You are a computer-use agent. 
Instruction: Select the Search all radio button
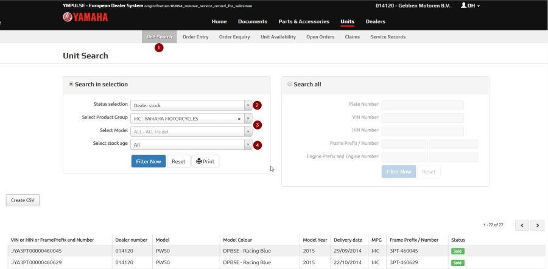click(290, 84)
